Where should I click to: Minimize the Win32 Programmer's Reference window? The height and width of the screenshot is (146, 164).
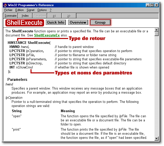(148, 5)
